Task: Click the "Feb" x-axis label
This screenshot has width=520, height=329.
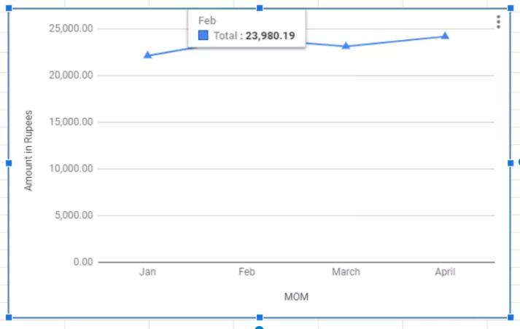Action: click(x=247, y=272)
